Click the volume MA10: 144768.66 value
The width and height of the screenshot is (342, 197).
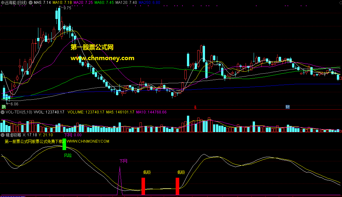[x=151, y=112]
